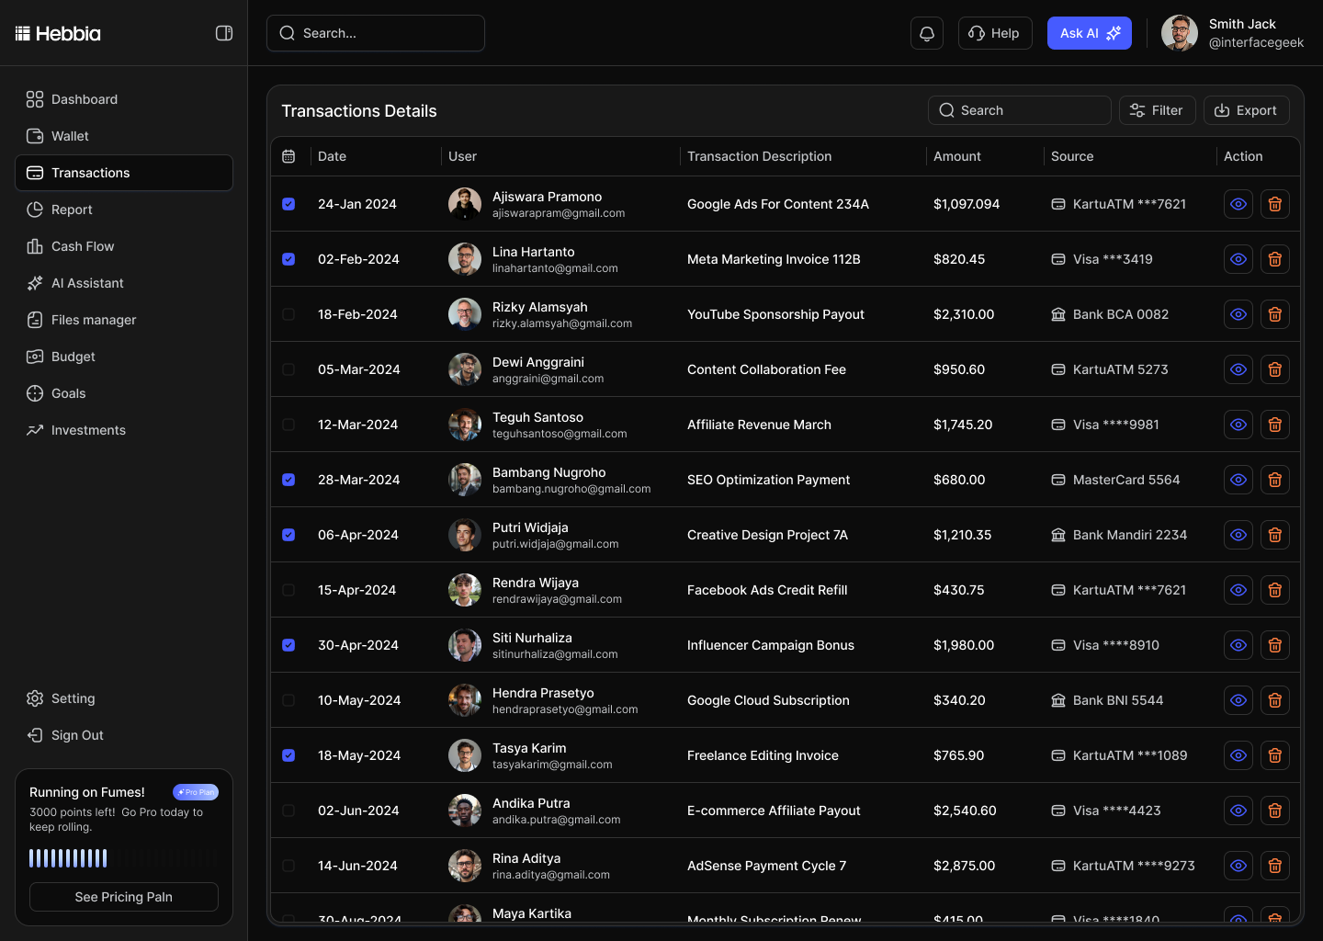Collapse the sidebar using the panel icon
The image size is (1323, 941).
[x=224, y=33]
